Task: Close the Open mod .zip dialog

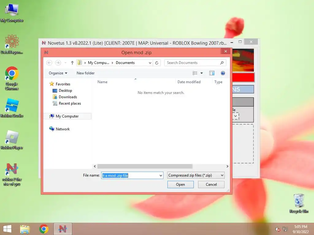Action: [226, 51]
